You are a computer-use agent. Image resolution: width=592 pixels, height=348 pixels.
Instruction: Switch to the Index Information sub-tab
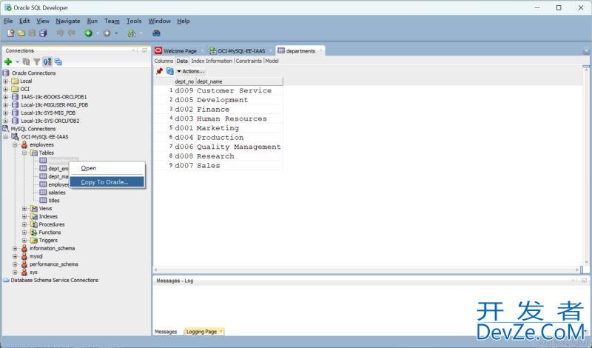[212, 61]
